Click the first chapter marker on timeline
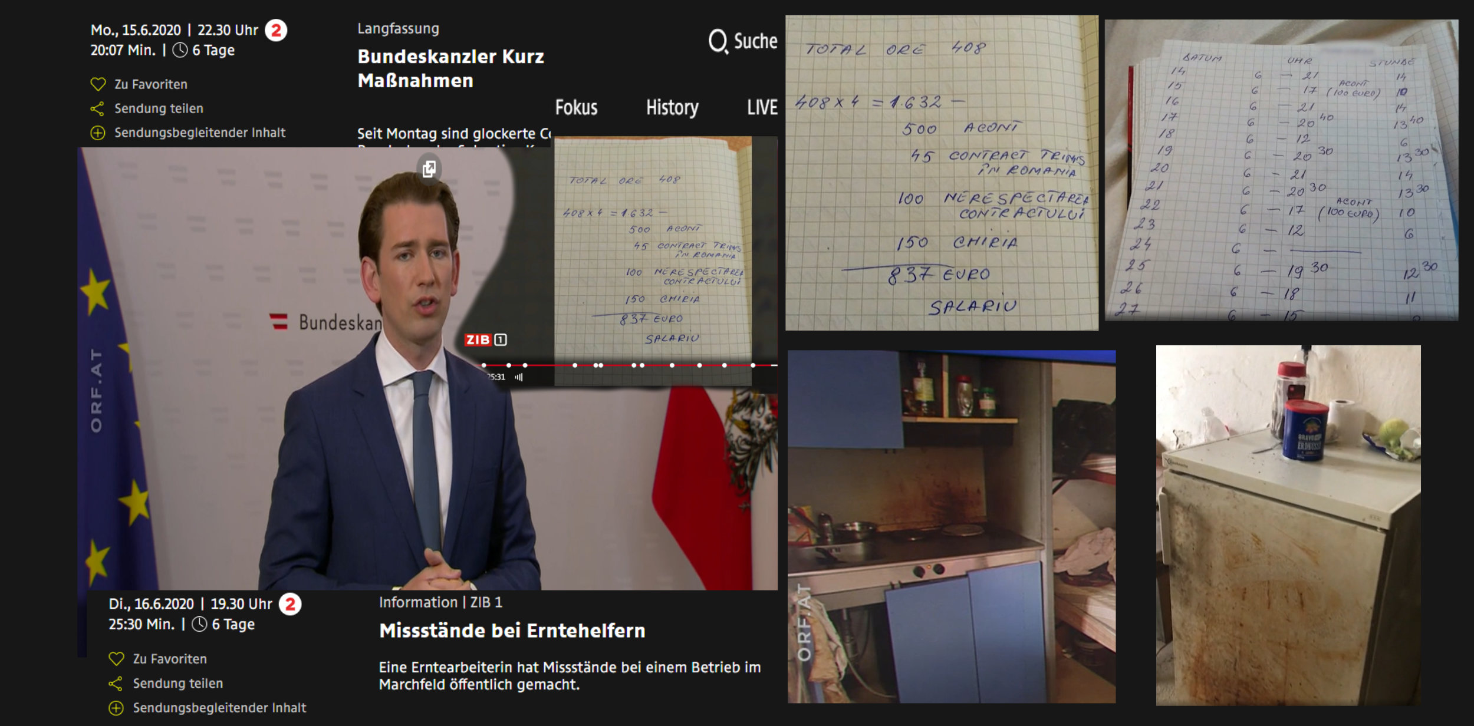This screenshot has height=726, width=1474. (484, 365)
